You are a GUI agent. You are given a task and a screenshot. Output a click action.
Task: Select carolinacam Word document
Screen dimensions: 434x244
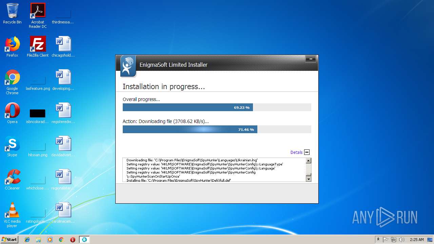tap(63, 213)
